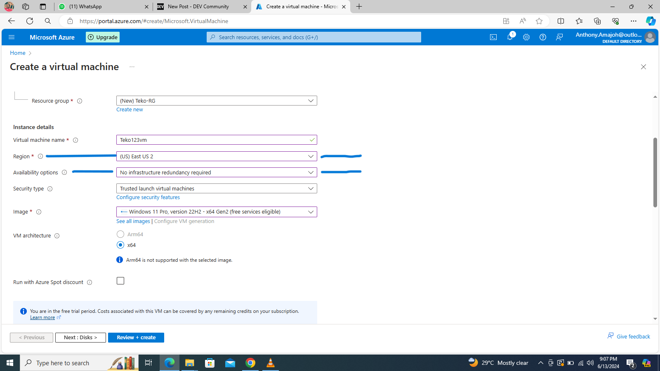
Task: Show info for Resource group
Action: coord(80,101)
